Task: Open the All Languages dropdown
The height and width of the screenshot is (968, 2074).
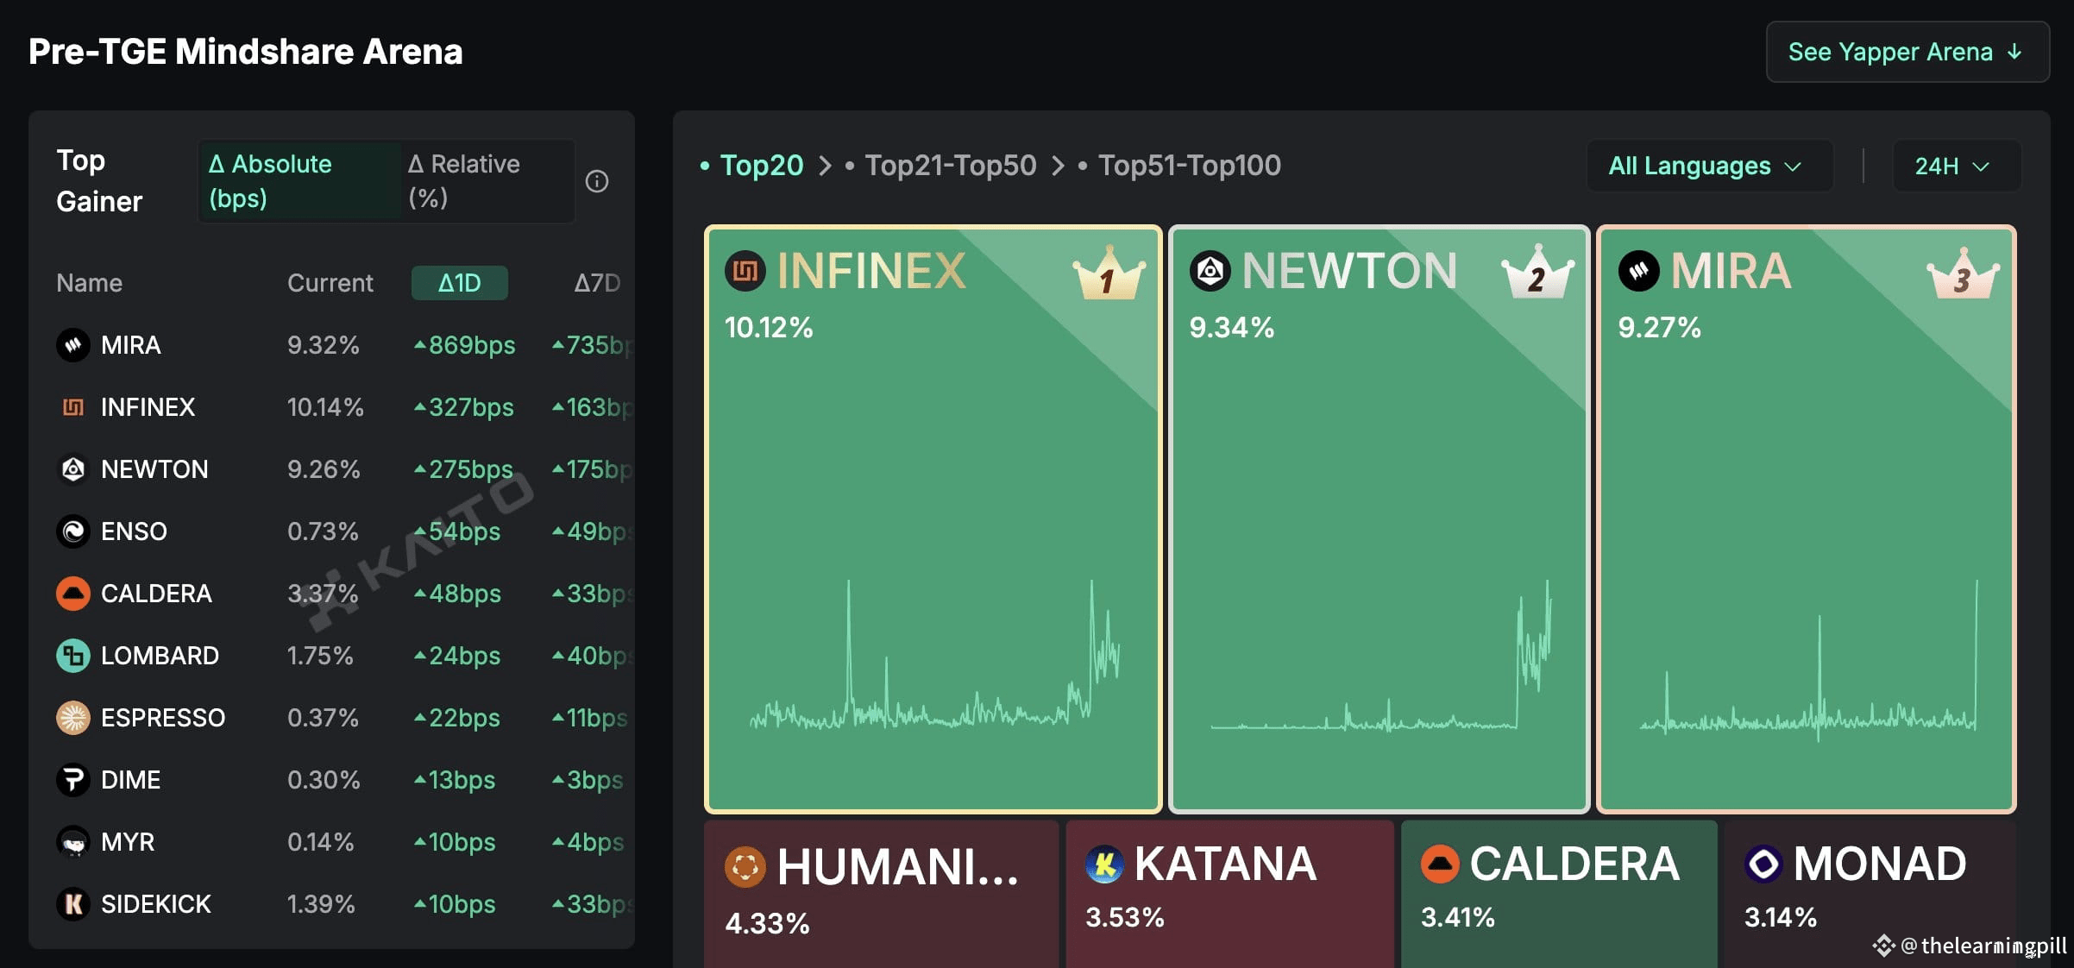Action: click(x=1710, y=166)
